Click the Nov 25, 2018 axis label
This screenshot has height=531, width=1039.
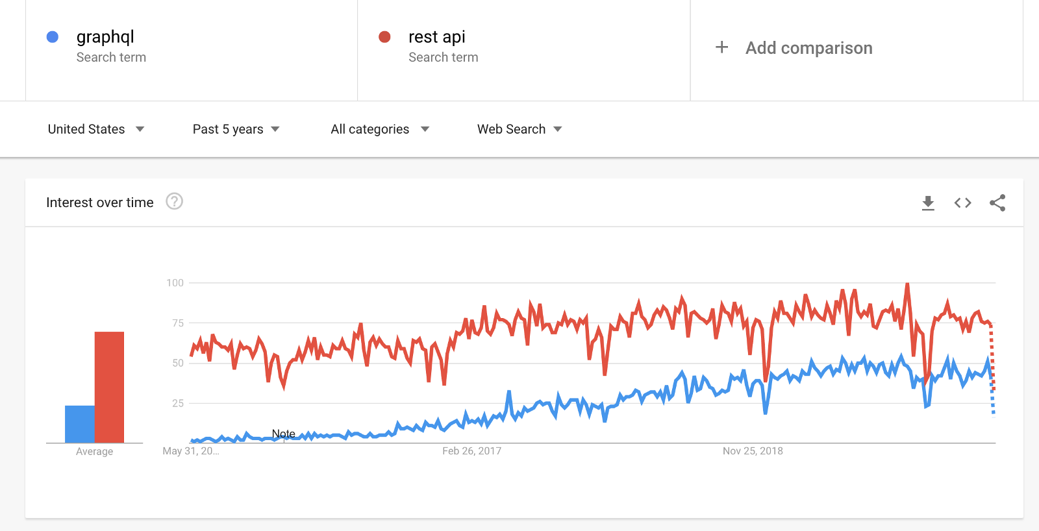point(753,451)
